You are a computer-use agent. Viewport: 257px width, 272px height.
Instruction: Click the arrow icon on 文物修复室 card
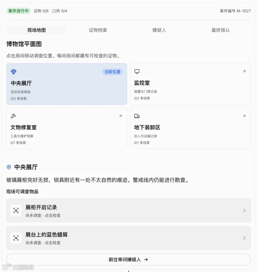[121, 116]
